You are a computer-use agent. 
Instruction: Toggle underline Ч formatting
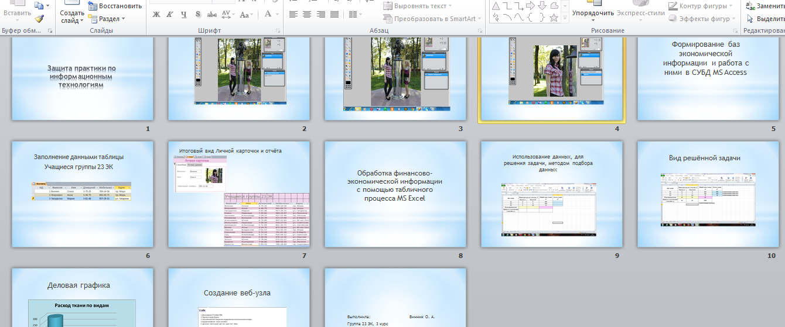184,14
